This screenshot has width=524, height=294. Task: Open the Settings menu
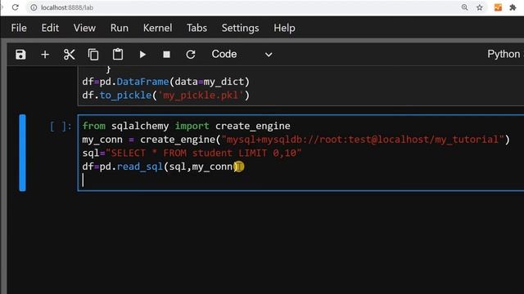point(240,28)
